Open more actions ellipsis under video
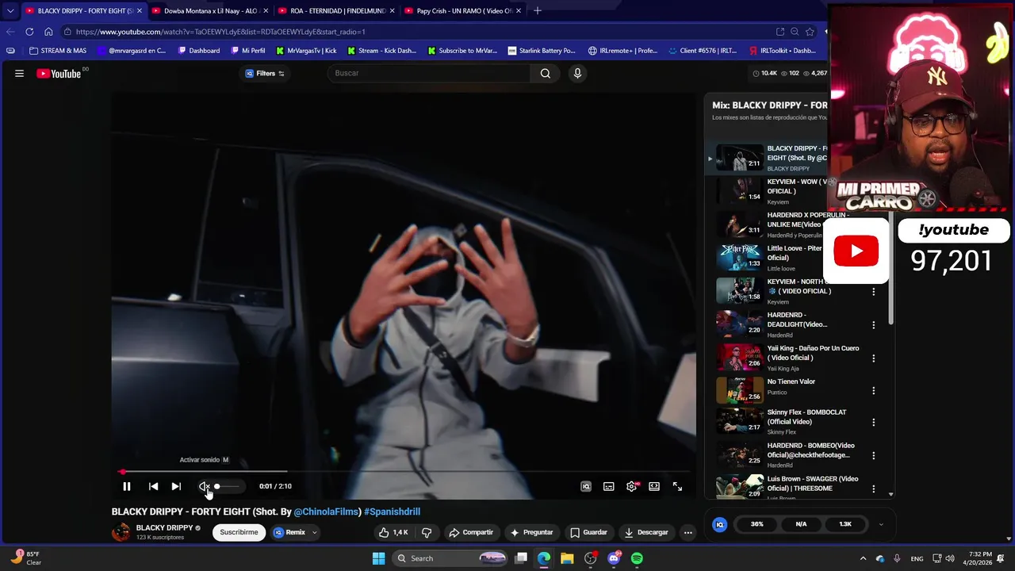 click(688, 532)
